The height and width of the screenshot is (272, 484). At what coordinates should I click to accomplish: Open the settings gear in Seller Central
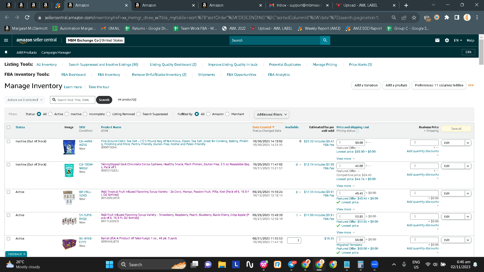pyautogui.click(x=447, y=40)
